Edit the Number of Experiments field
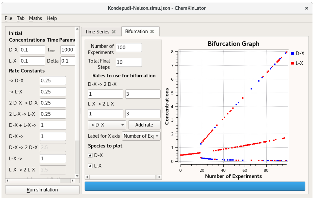 tap(129, 47)
